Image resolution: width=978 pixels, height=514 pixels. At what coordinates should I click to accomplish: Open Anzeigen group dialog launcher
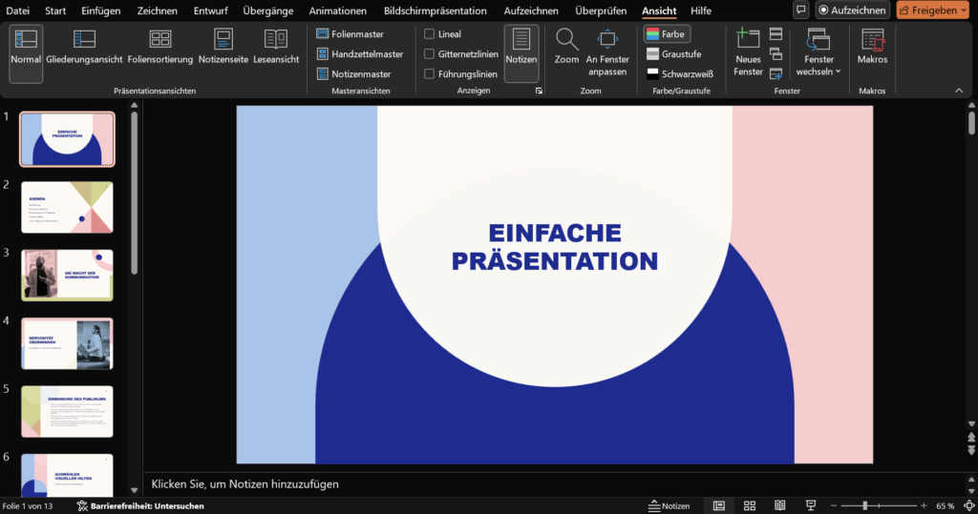(539, 91)
